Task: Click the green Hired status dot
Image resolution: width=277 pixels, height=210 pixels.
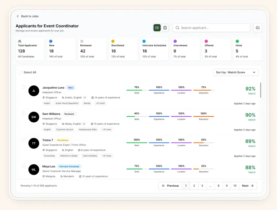Action: pos(237,41)
